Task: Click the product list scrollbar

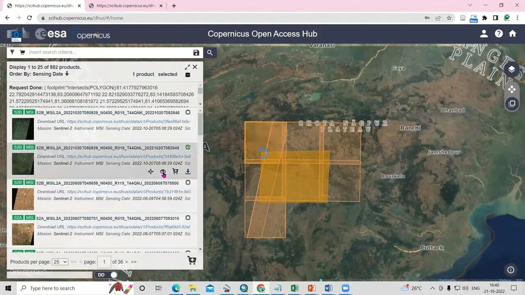Action: [200, 124]
